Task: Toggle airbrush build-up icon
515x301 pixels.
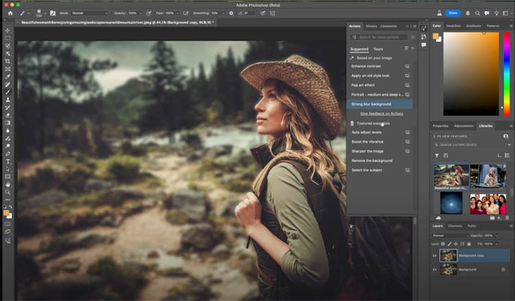Action: (x=185, y=13)
